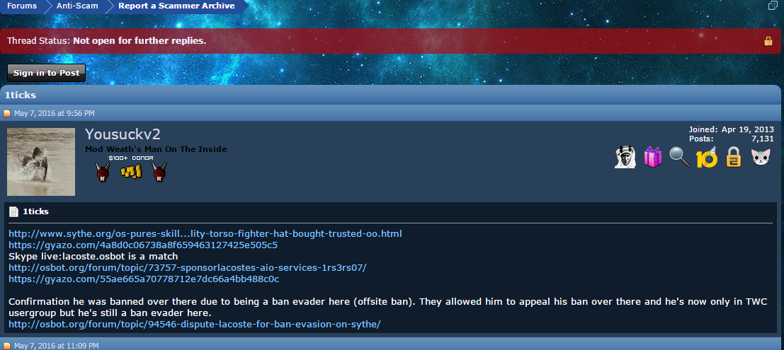784x350 pixels.
Task: Click the magnifying glass badge icon
Action: [679, 157]
